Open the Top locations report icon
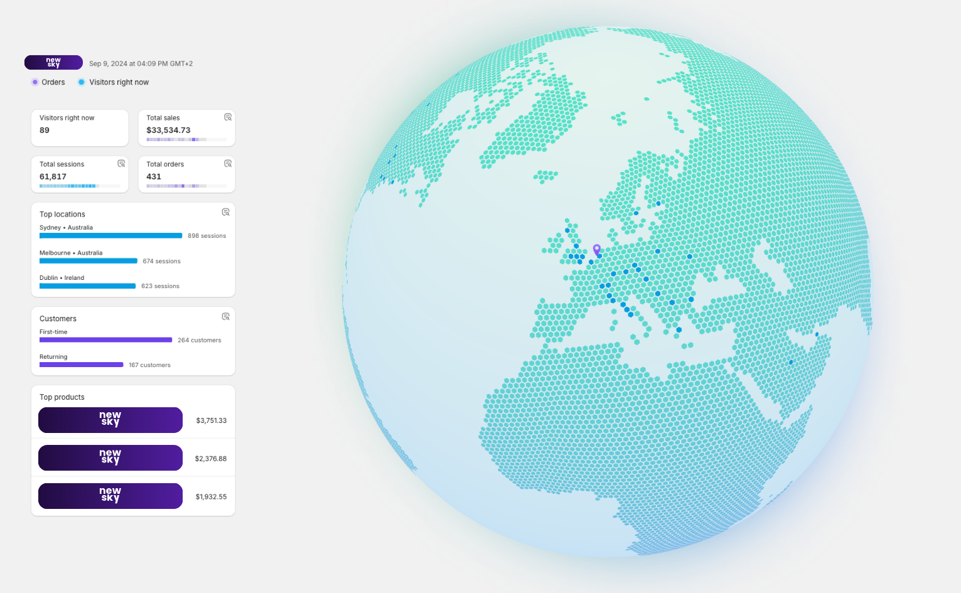 pos(225,213)
